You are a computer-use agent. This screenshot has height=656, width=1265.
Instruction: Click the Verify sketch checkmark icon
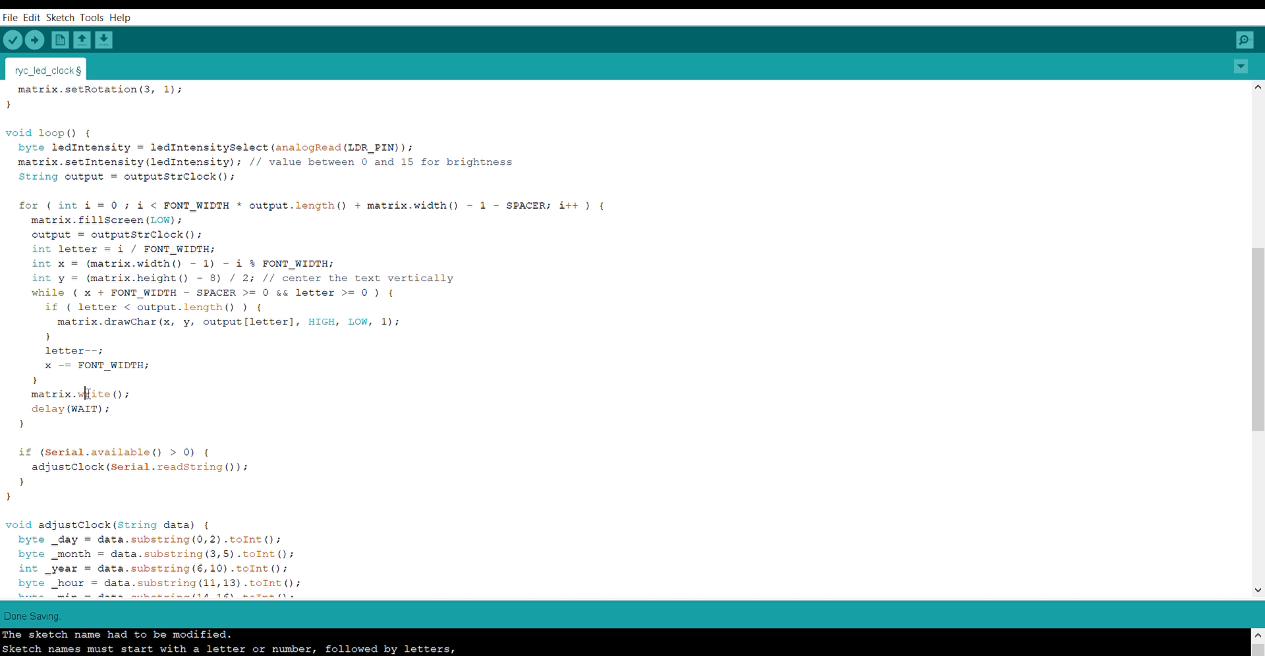(x=13, y=40)
